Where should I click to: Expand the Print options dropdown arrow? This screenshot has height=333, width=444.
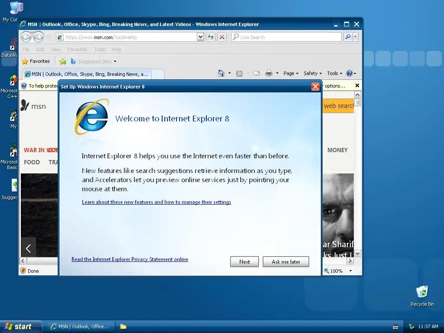tap(277, 73)
